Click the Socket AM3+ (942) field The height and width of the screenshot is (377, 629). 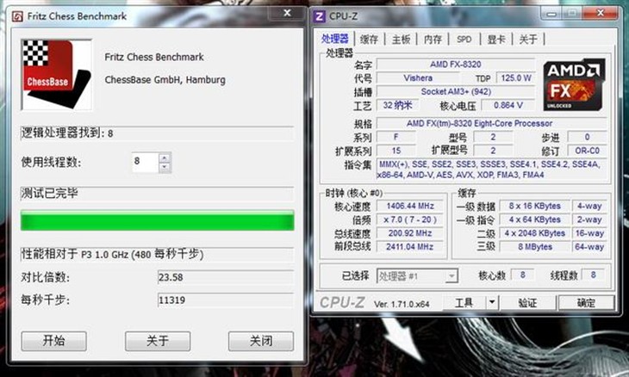point(455,92)
